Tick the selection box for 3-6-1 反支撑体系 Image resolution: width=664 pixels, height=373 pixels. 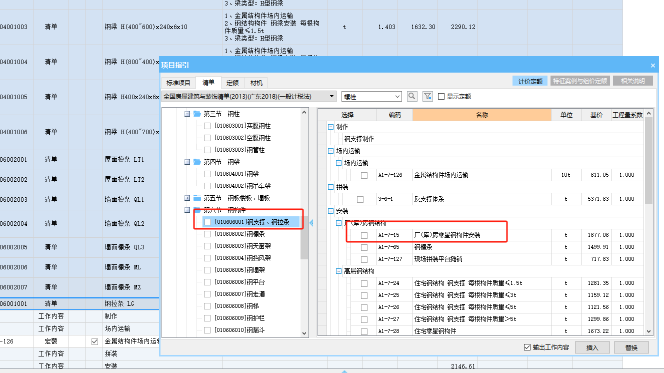[x=360, y=199]
